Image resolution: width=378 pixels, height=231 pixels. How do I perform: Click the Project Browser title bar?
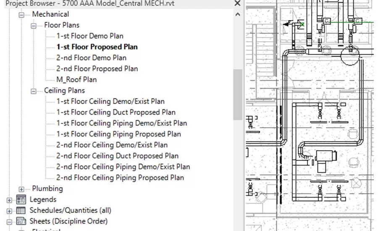pyautogui.click(x=118, y=4)
